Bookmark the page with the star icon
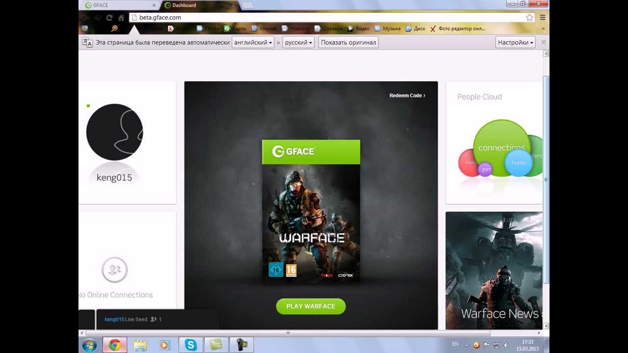 (529, 17)
